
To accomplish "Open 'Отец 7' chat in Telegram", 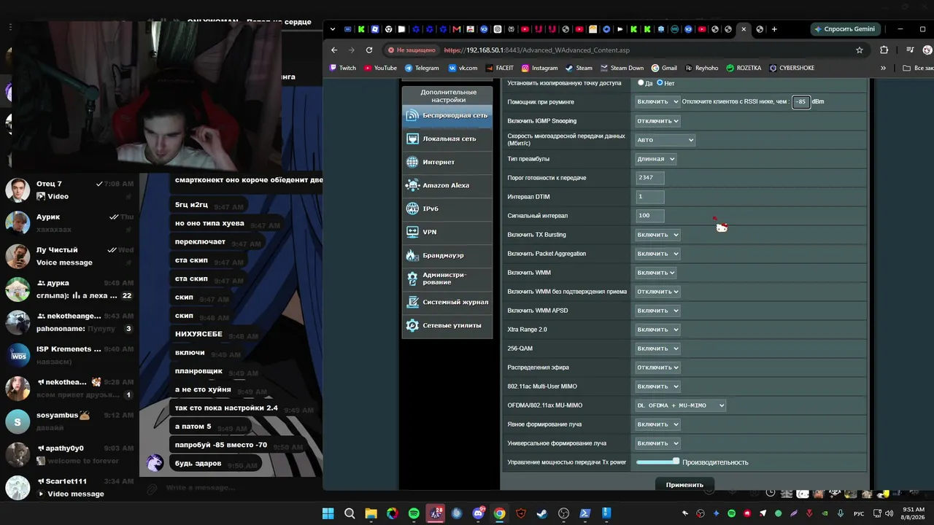I will coord(69,190).
